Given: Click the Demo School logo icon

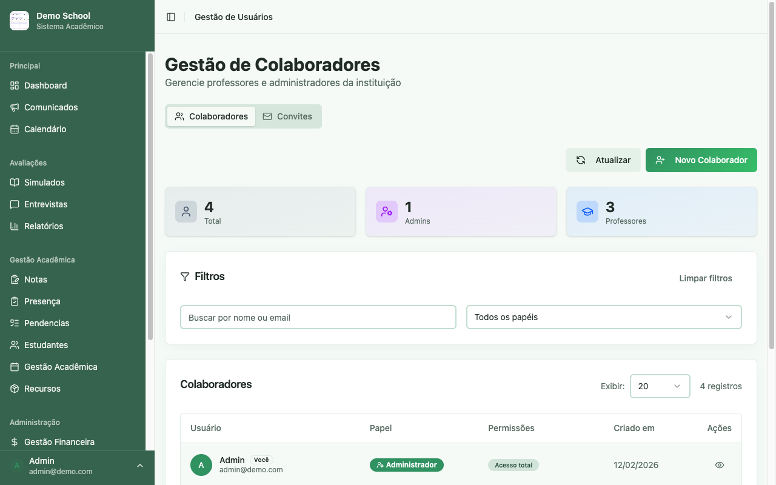Looking at the screenshot, I should (19, 21).
